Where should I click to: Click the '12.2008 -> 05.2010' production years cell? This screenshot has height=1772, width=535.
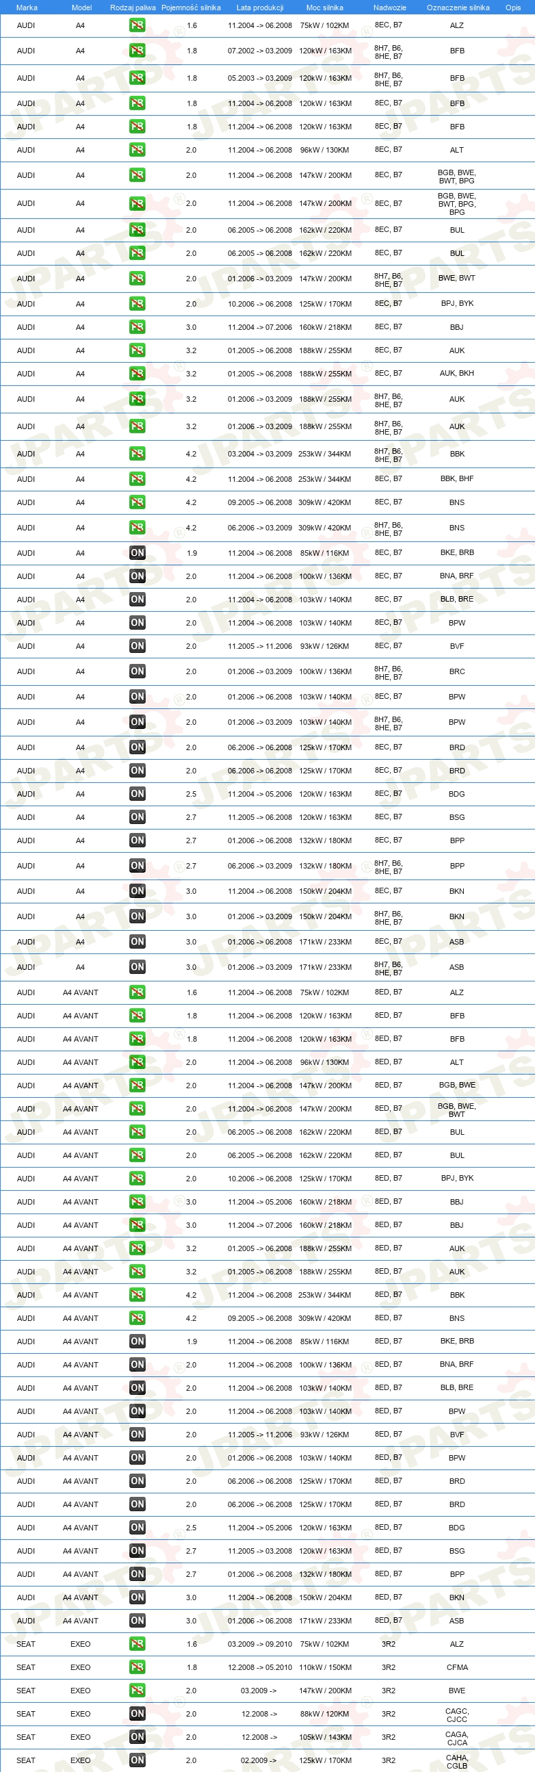260,1667
